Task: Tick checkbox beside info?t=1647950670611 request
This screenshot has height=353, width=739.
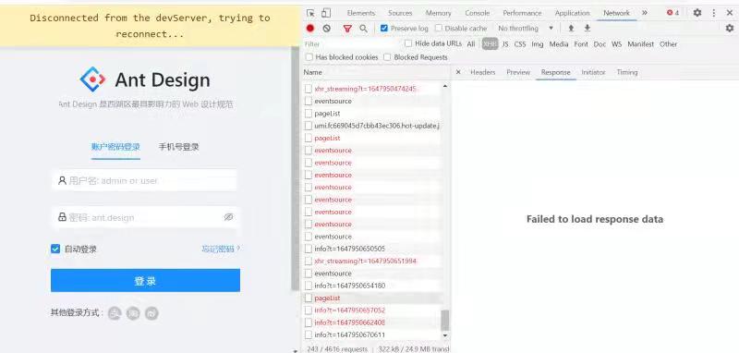Action: pyautogui.click(x=309, y=335)
